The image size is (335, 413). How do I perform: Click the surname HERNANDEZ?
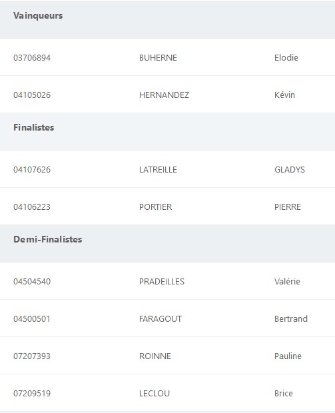(164, 95)
